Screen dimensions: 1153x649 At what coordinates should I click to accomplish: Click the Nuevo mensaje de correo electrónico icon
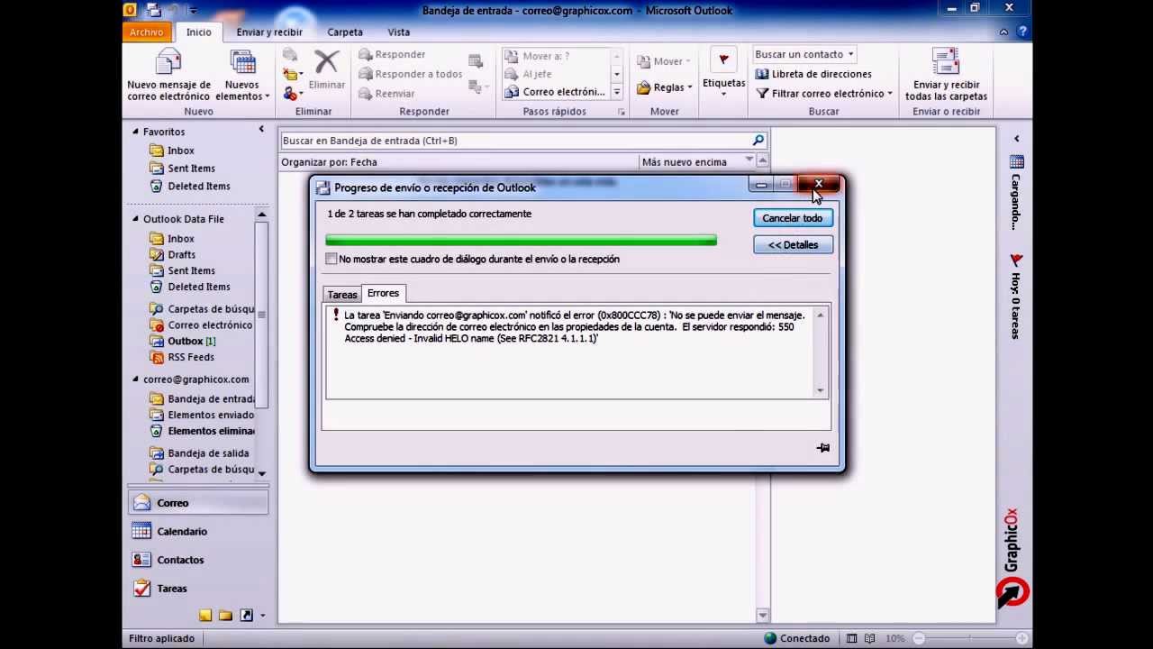168,61
